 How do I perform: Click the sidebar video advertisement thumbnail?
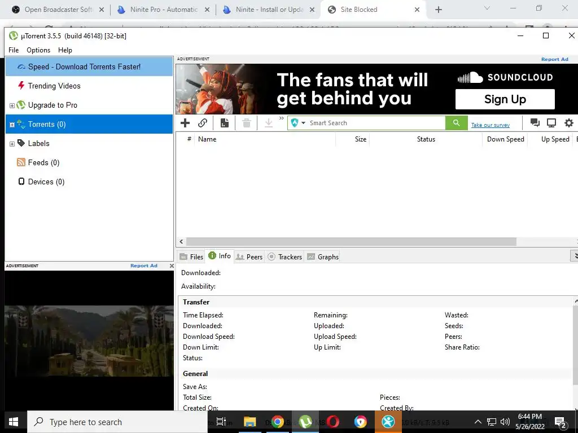click(89, 341)
